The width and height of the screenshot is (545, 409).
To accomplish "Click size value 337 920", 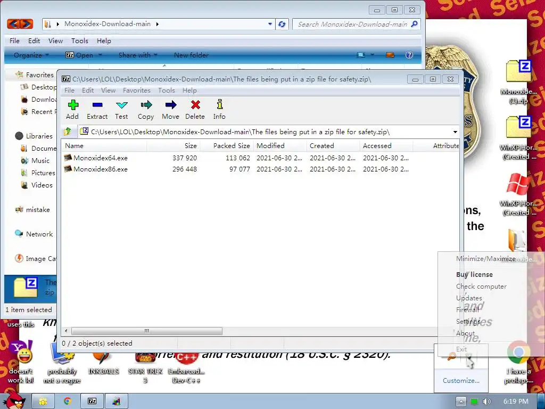I will [x=185, y=158].
